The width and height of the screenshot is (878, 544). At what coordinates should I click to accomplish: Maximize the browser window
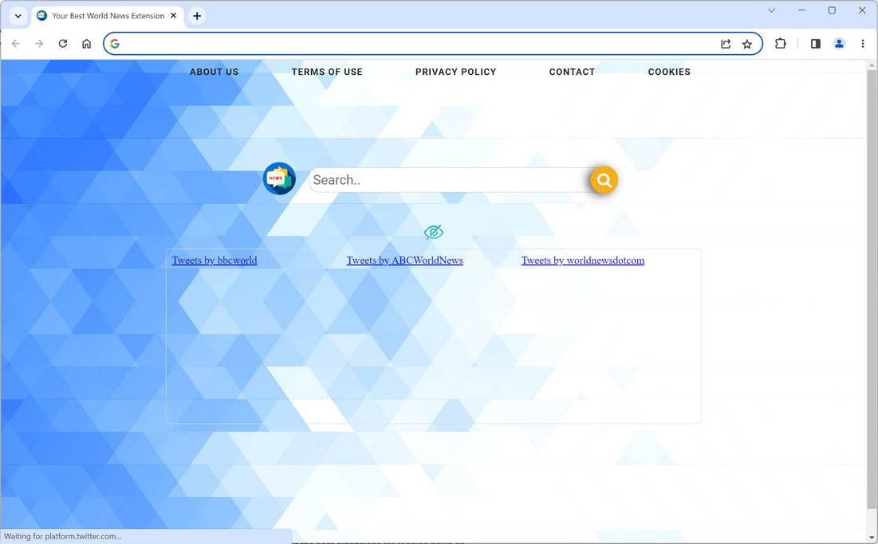(x=832, y=10)
